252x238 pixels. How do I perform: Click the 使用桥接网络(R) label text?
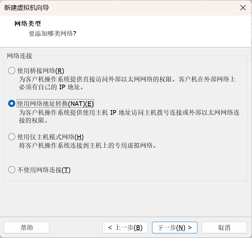41,70
